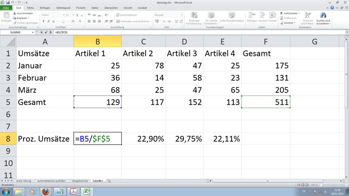Apply centered text alignment
The image size is (349, 196).
[x=94, y=21]
